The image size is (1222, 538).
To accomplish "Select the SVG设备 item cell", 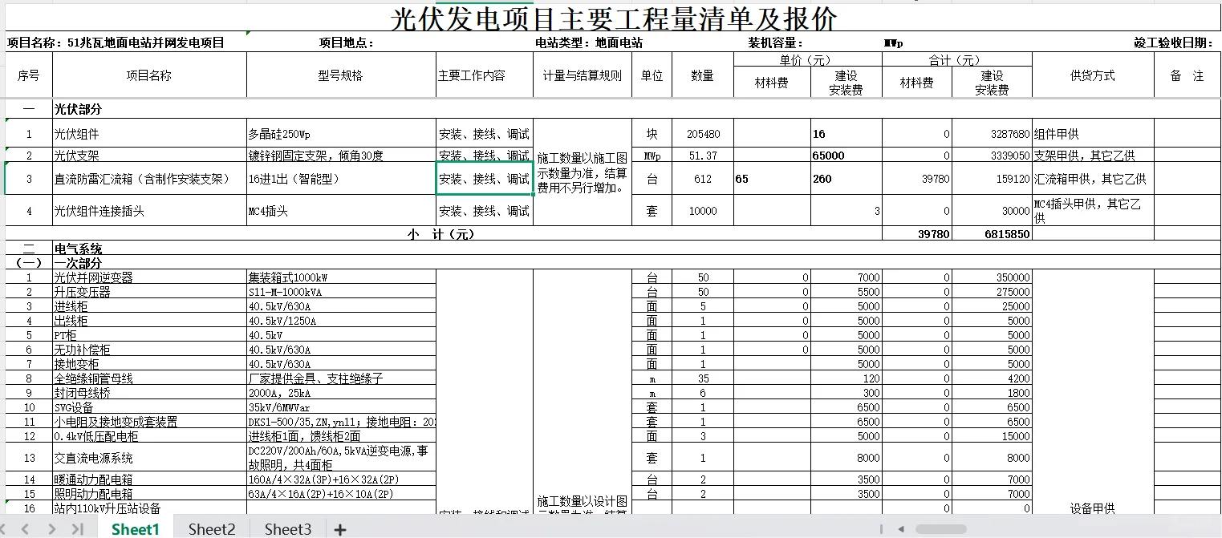I will pos(90,407).
